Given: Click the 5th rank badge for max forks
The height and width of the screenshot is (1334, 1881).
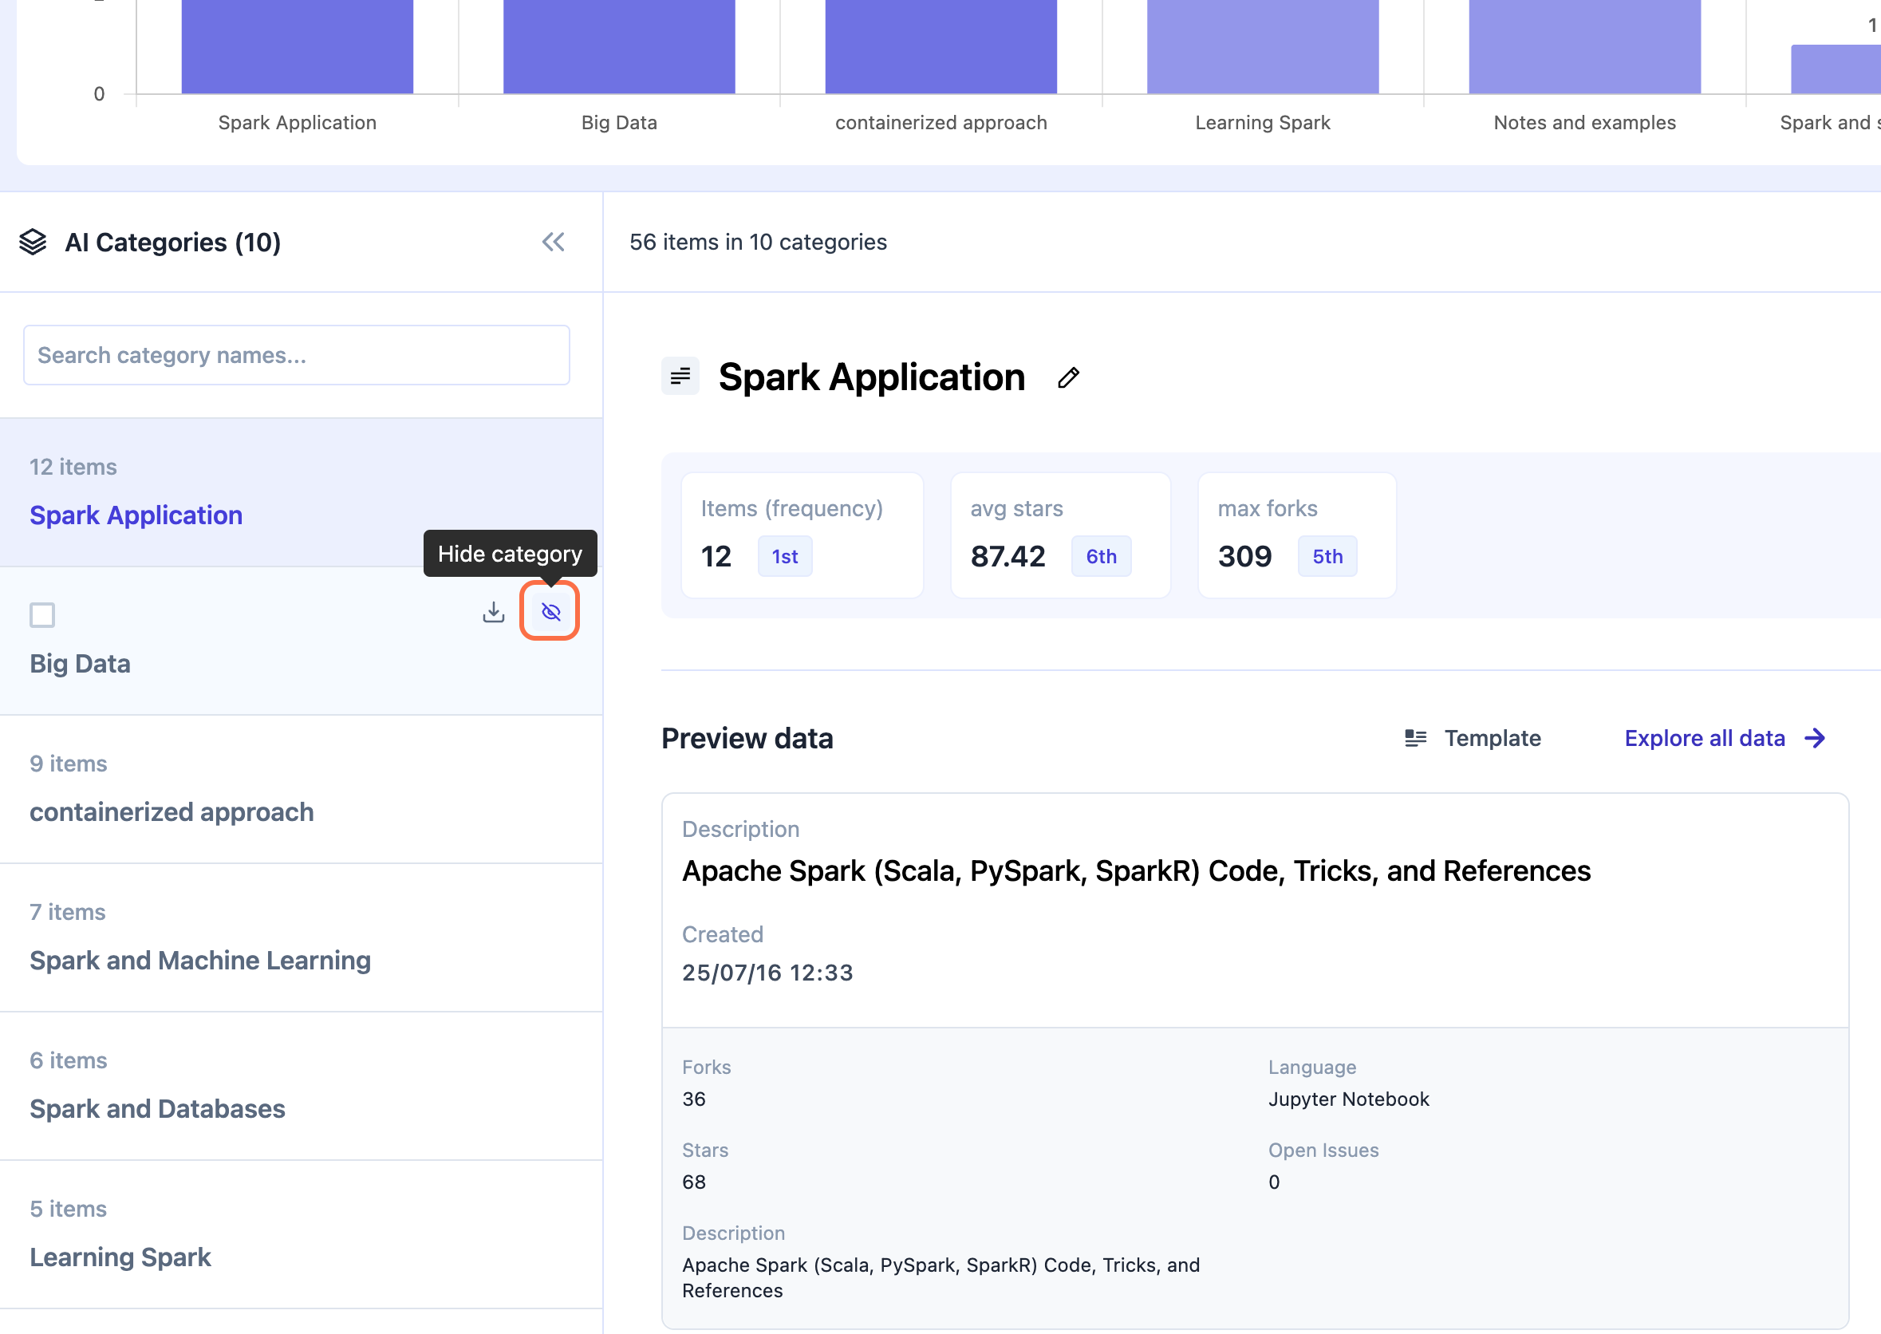Looking at the screenshot, I should (1326, 557).
